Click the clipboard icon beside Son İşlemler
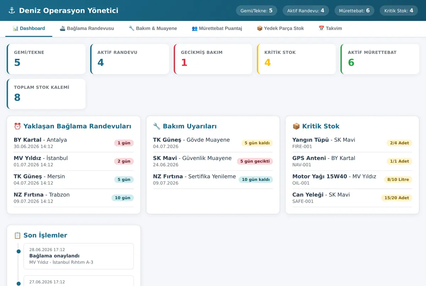The image size is (426, 286). click(x=17, y=235)
